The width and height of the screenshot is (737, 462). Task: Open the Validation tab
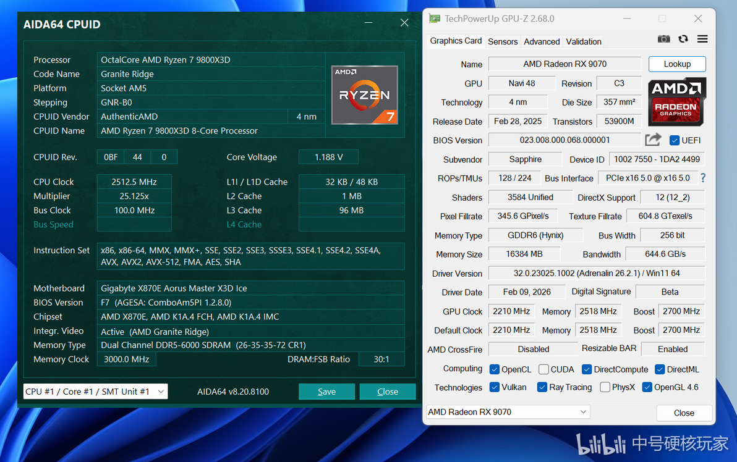click(x=583, y=41)
